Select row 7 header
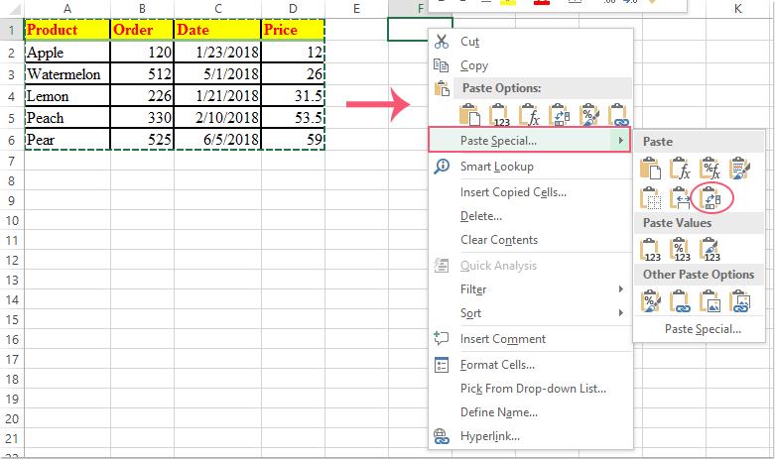The width and height of the screenshot is (775, 459). 11,161
